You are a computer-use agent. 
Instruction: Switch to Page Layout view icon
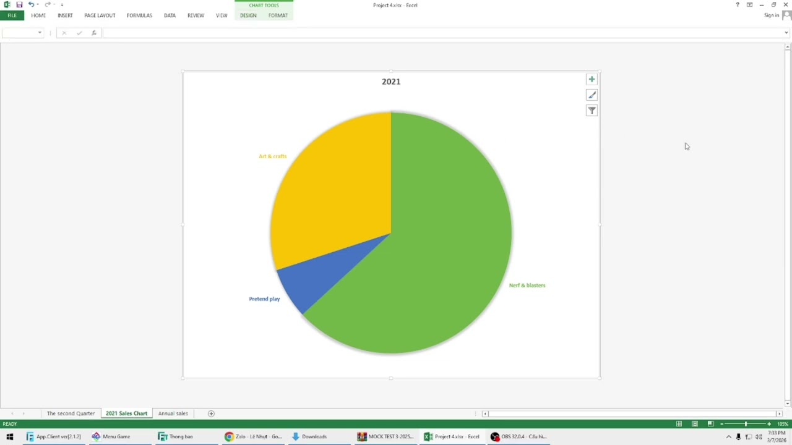click(694, 424)
